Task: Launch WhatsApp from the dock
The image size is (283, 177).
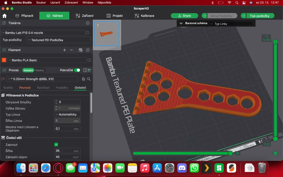Action: (194, 168)
